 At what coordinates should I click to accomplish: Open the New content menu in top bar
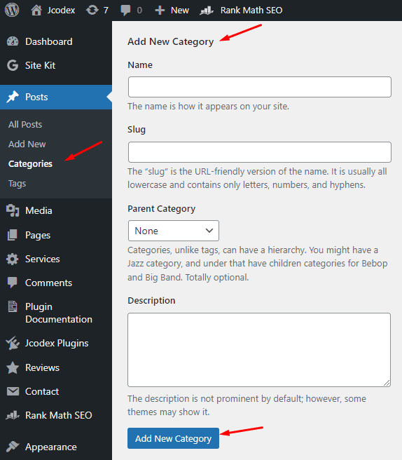[x=172, y=11]
